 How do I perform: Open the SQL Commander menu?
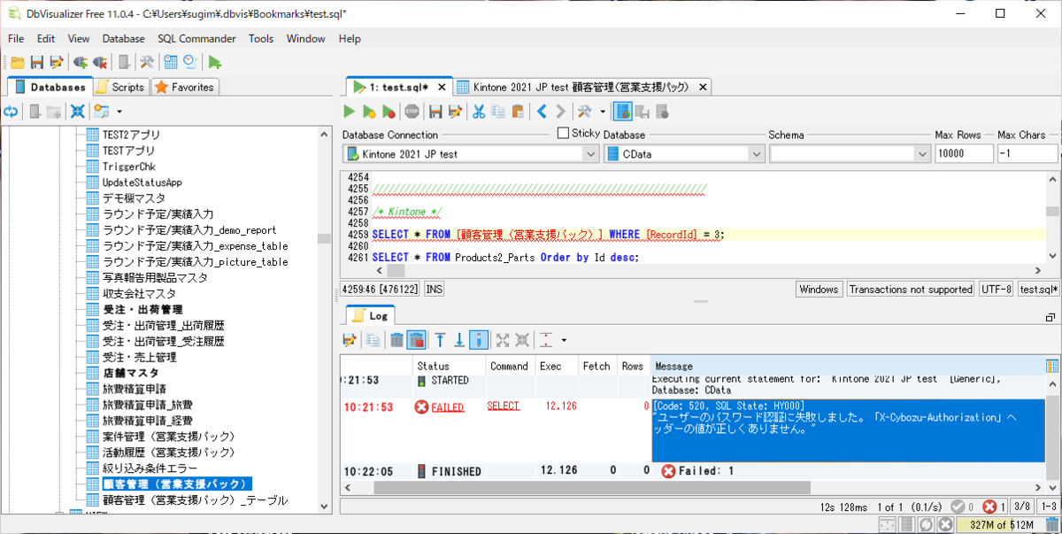coord(196,39)
